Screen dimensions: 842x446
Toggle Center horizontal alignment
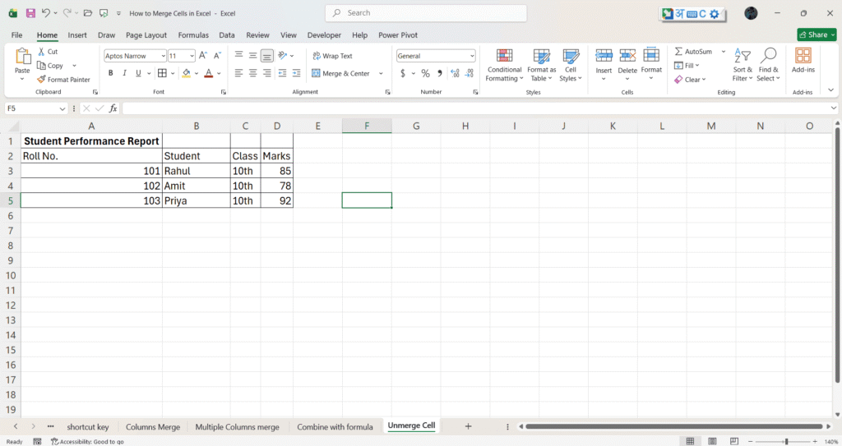[x=253, y=73]
